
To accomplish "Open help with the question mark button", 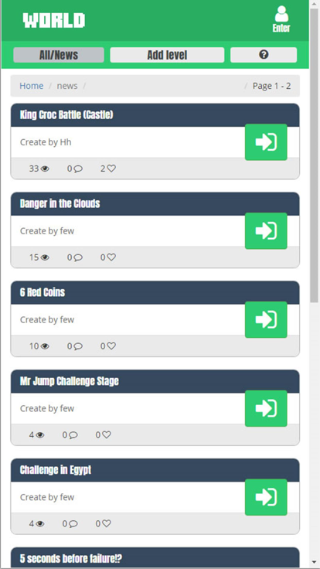I will 264,55.
